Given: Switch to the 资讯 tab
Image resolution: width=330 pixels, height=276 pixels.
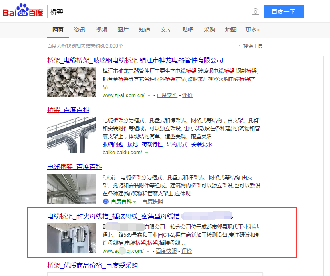Looking at the screenshot, I should [x=80, y=30].
